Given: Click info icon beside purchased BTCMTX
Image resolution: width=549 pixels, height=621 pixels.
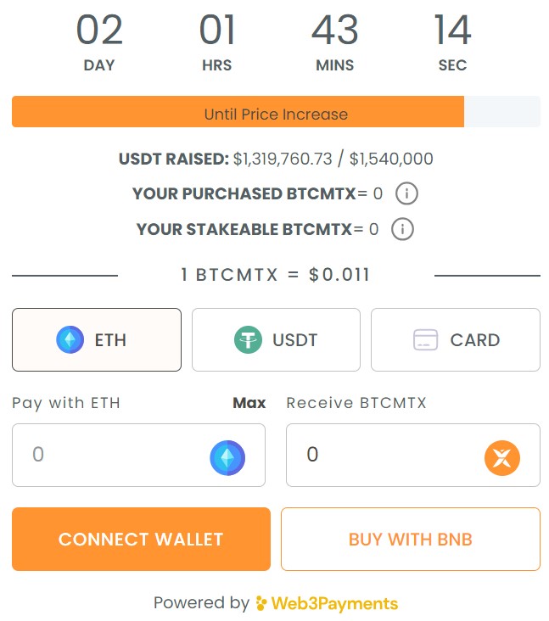Looking at the screenshot, I should pos(406,193).
